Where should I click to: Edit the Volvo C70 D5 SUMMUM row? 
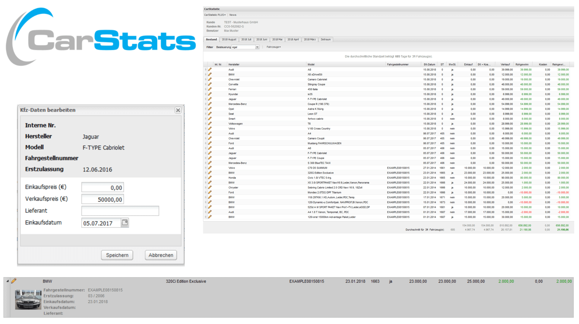[x=210, y=168]
